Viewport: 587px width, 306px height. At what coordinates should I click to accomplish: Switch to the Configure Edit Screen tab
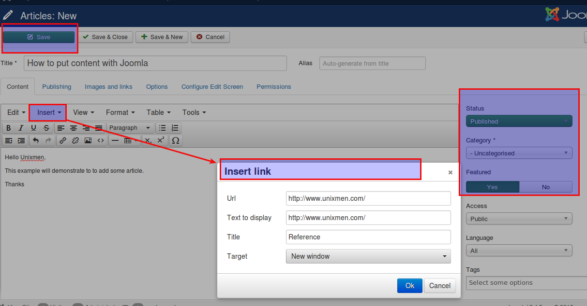pos(212,87)
